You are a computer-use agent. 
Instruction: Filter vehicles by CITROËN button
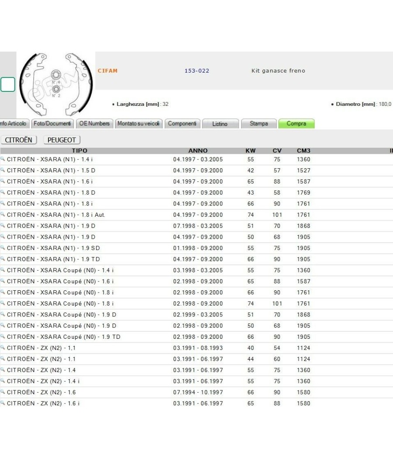[19, 140]
